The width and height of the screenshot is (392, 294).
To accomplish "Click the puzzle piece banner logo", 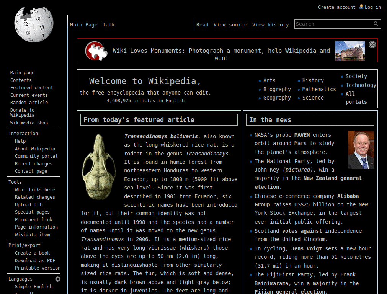I will [x=96, y=51].
